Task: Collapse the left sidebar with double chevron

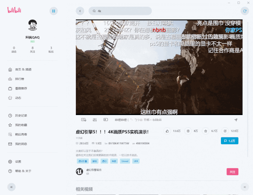Action: click(x=11, y=187)
